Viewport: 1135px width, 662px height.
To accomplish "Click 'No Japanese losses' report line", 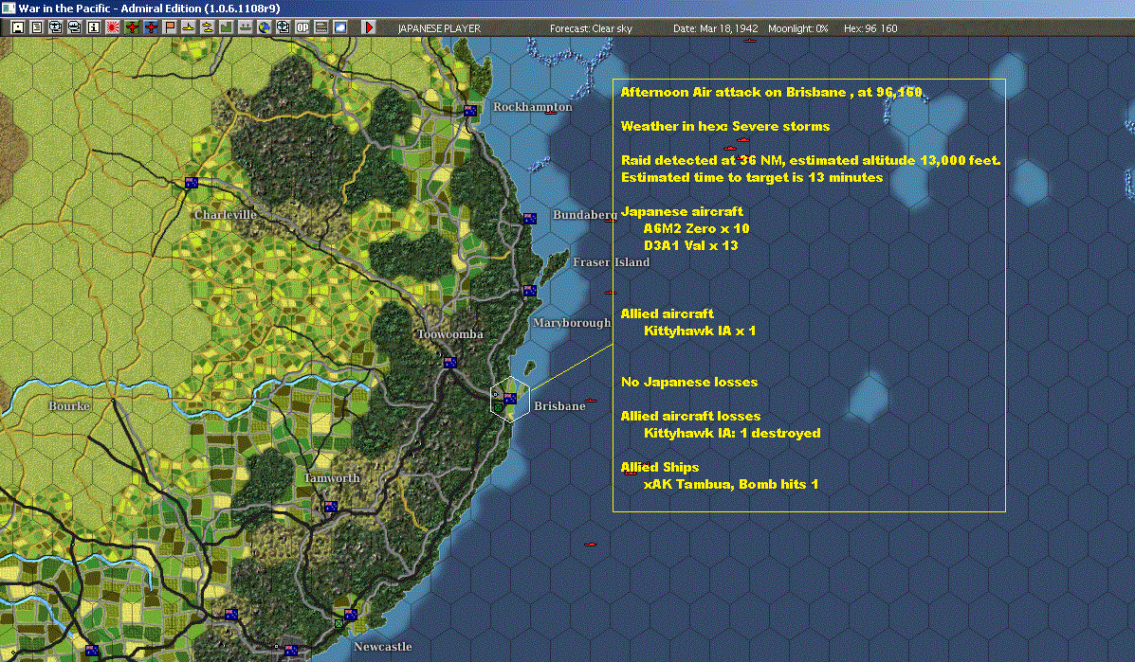I will (x=689, y=382).
